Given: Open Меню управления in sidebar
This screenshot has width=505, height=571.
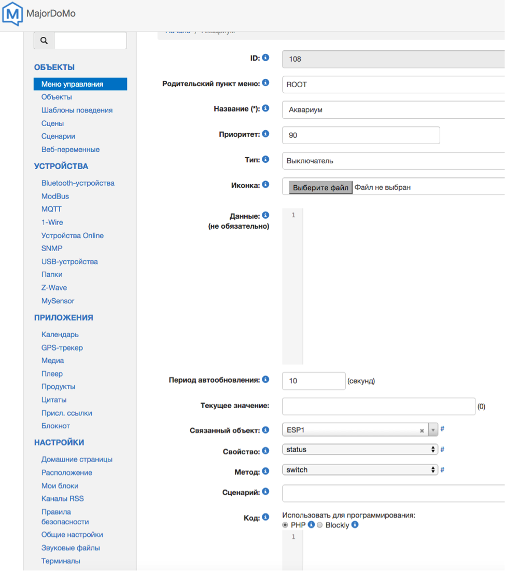Looking at the screenshot, I should 72,84.
